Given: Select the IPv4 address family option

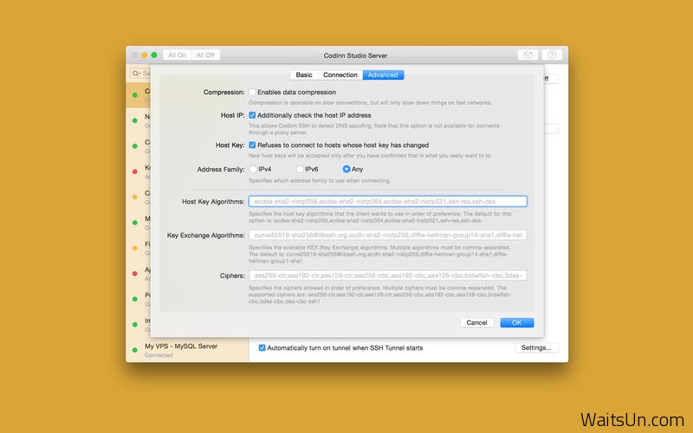Looking at the screenshot, I should [x=253, y=169].
